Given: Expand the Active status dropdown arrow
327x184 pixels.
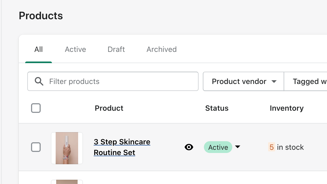Looking at the screenshot, I should click(x=238, y=147).
